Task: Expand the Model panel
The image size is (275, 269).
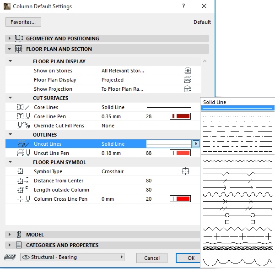Action: [x=10, y=235]
